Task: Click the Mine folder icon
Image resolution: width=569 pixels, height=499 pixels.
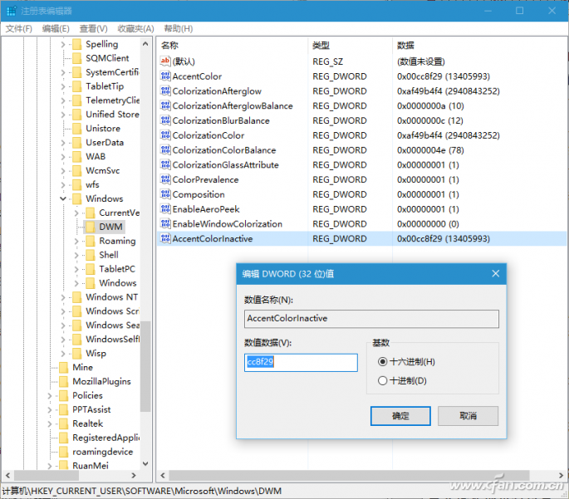Action: pyautogui.click(x=63, y=367)
